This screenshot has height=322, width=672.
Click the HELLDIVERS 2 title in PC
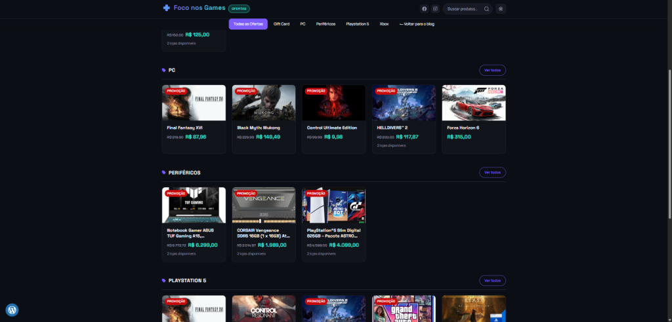click(392, 128)
